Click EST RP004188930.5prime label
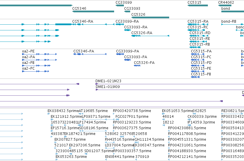The image size is (244, 161). tap(187, 151)
